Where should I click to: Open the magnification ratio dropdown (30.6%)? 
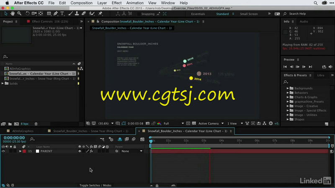[x=106, y=123]
